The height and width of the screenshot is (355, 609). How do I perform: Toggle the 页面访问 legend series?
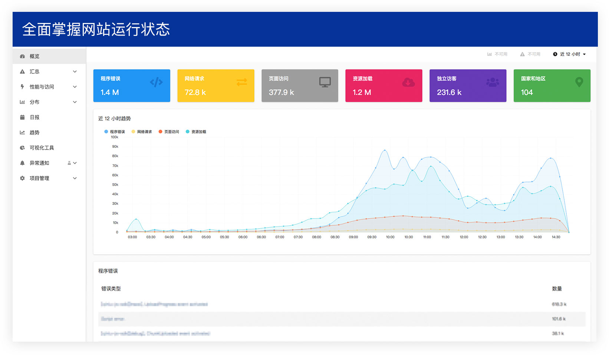(x=169, y=132)
